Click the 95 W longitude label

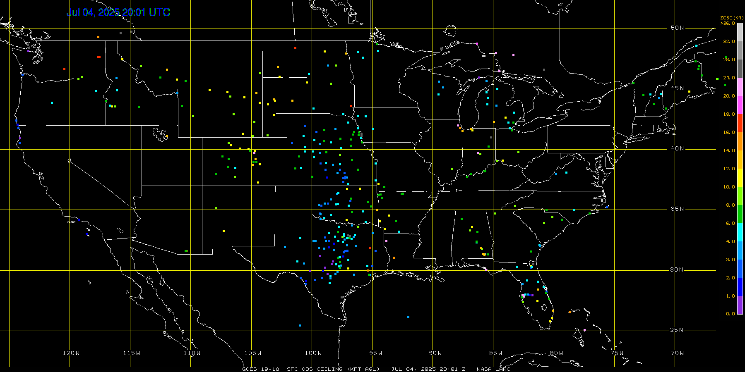coord(376,353)
